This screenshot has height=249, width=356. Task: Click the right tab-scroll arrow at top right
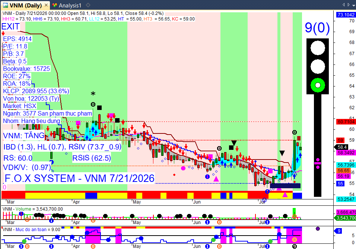click(349, 4)
